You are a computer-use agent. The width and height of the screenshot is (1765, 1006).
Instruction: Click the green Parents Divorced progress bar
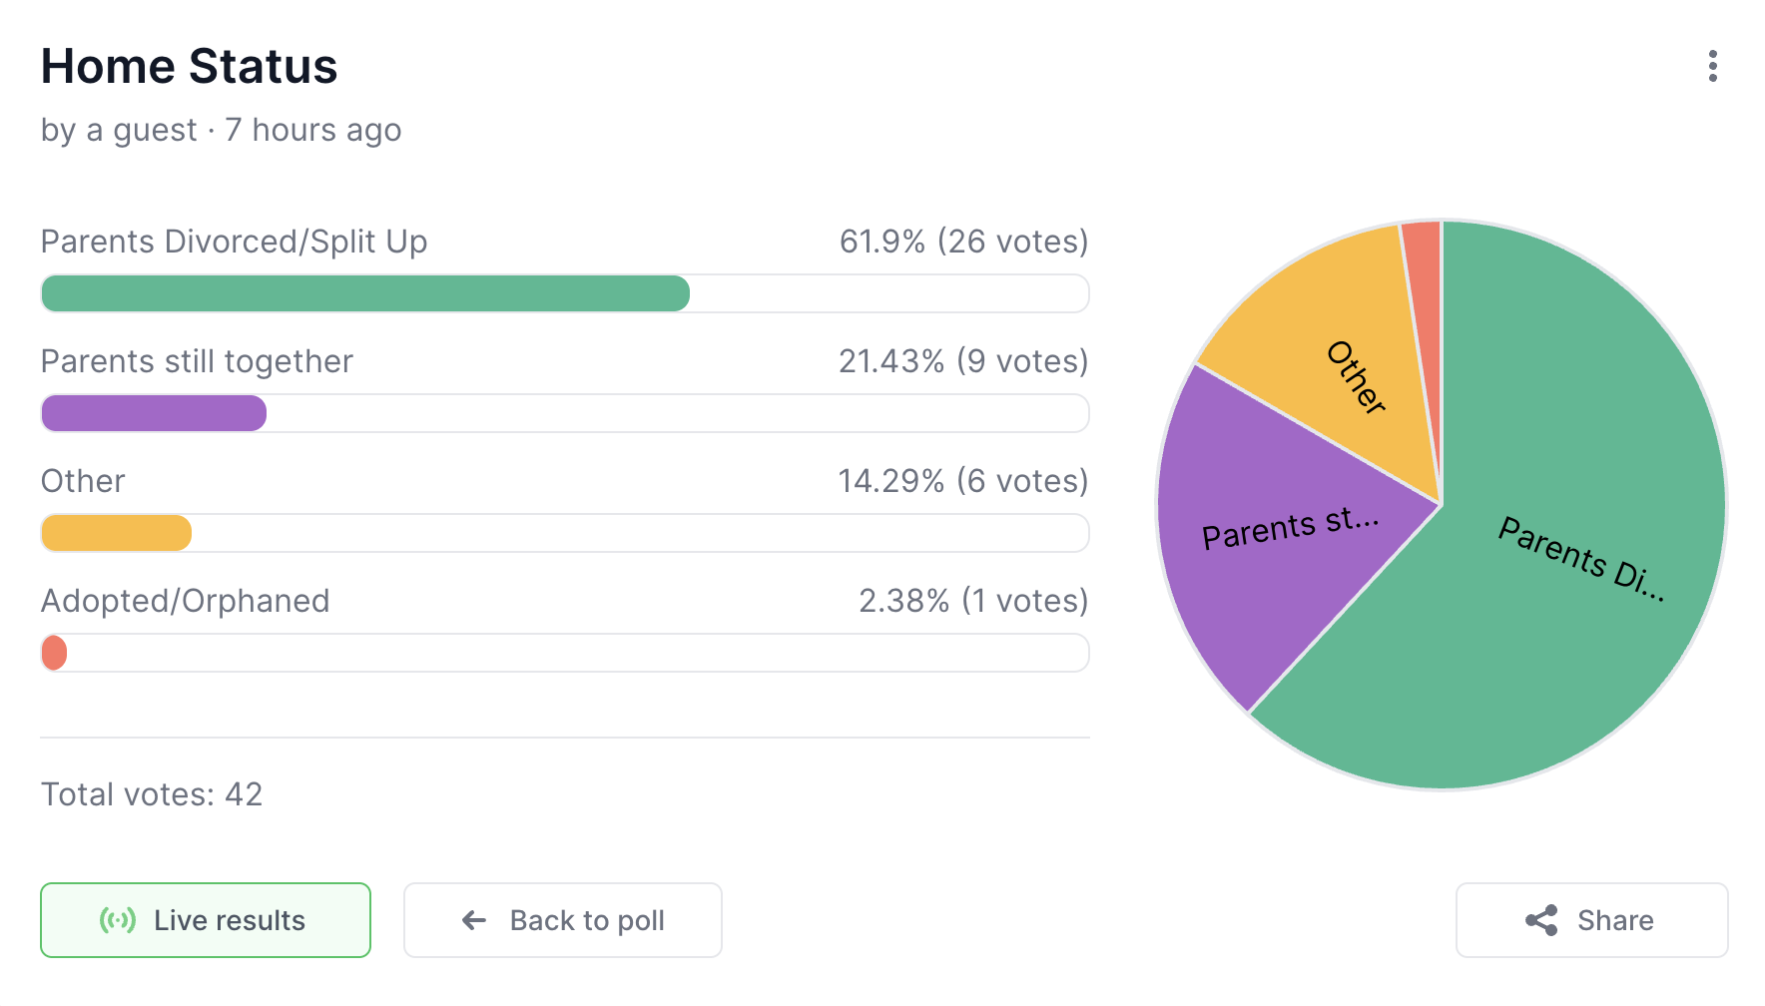[365, 293]
